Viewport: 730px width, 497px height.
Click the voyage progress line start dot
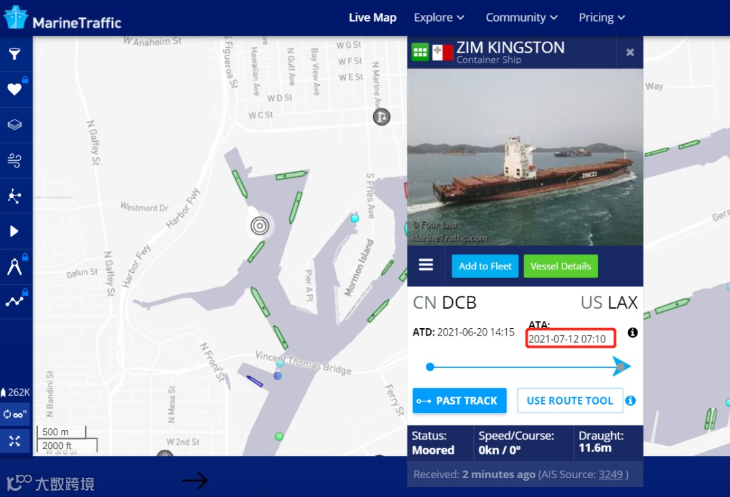pyautogui.click(x=430, y=367)
